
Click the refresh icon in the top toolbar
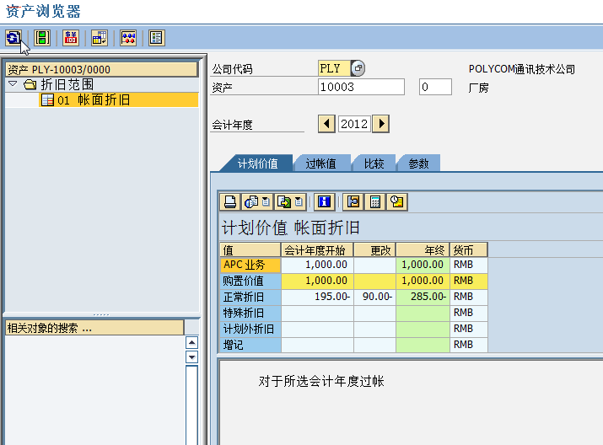pyautogui.click(x=13, y=38)
